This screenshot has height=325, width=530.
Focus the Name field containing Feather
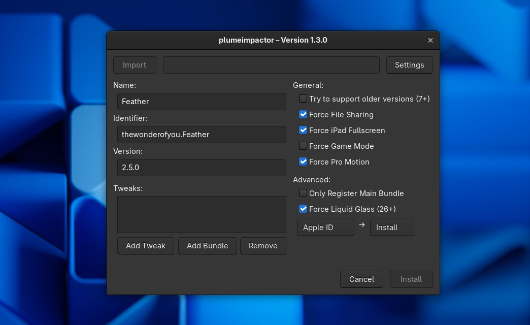(202, 102)
